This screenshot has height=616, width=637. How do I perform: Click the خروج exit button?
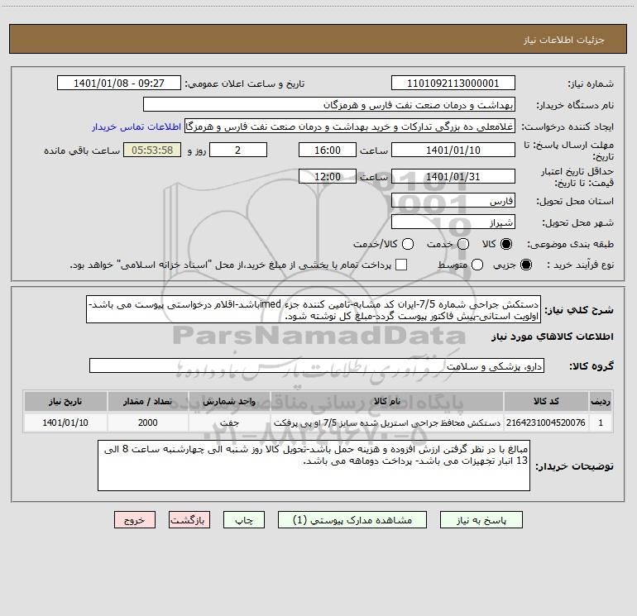coord(135,520)
